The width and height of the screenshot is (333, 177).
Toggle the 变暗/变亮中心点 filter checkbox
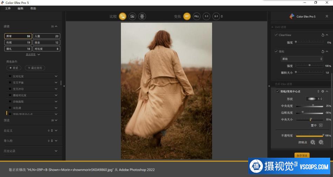[x=277, y=91]
